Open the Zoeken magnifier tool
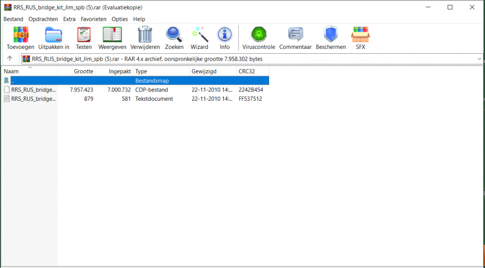This screenshot has height=268, width=485. [174, 35]
